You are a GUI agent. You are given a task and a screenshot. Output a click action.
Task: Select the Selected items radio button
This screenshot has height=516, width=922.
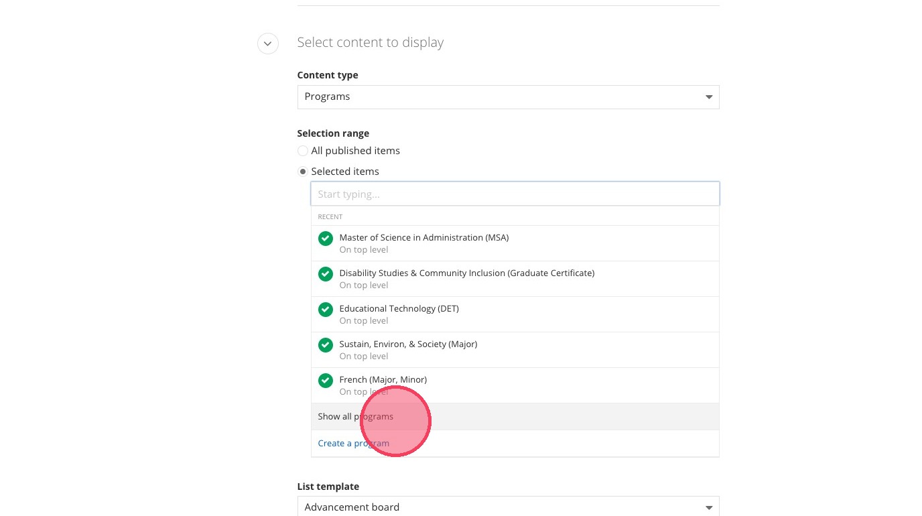pos(303,172)
